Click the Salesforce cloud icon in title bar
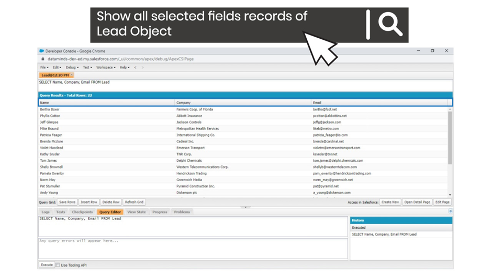 pyautogui.click(x=41, y=51)
